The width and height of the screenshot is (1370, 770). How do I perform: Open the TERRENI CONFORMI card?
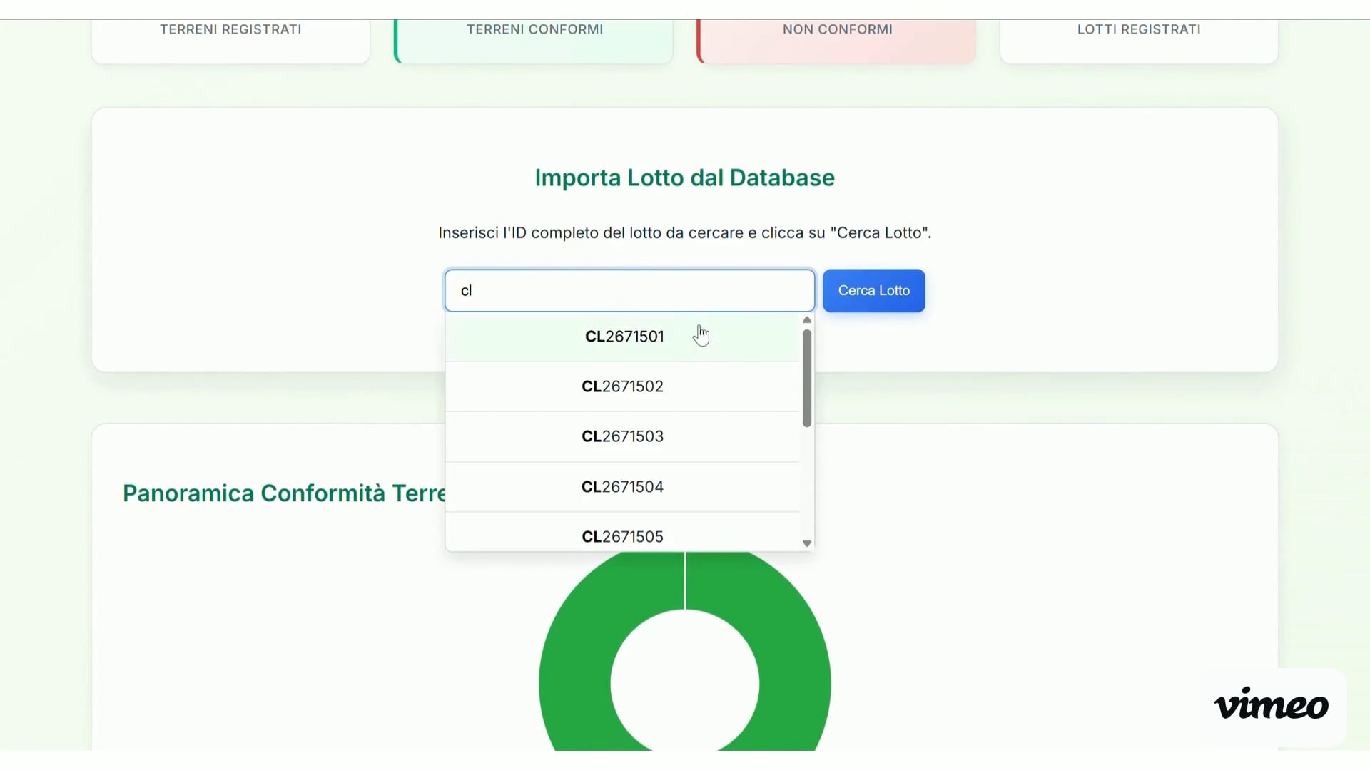pyautogui.click(x=534, y=30)
